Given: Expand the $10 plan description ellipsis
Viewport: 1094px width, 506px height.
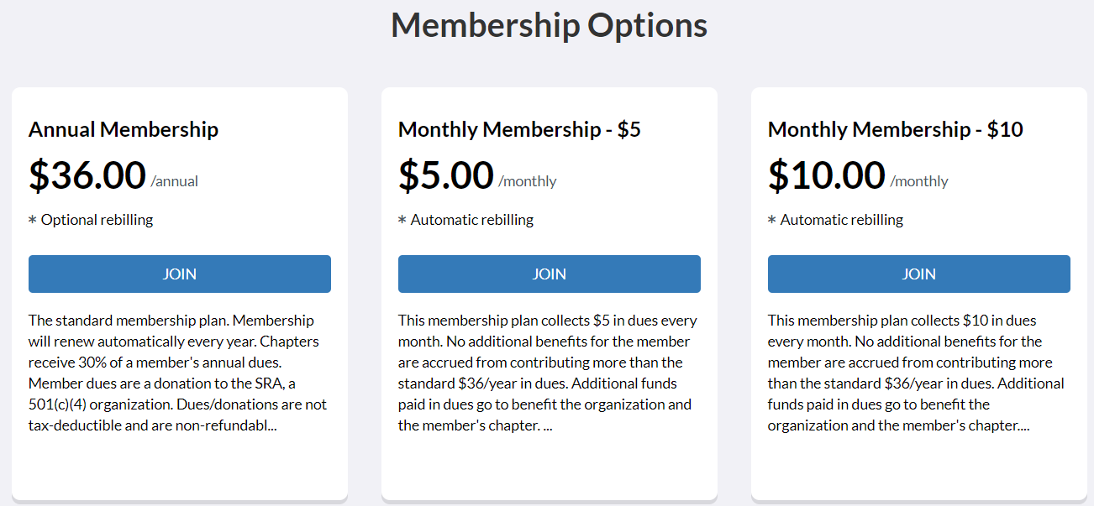Looking at the screenshot, I should tap(1024, 426).
